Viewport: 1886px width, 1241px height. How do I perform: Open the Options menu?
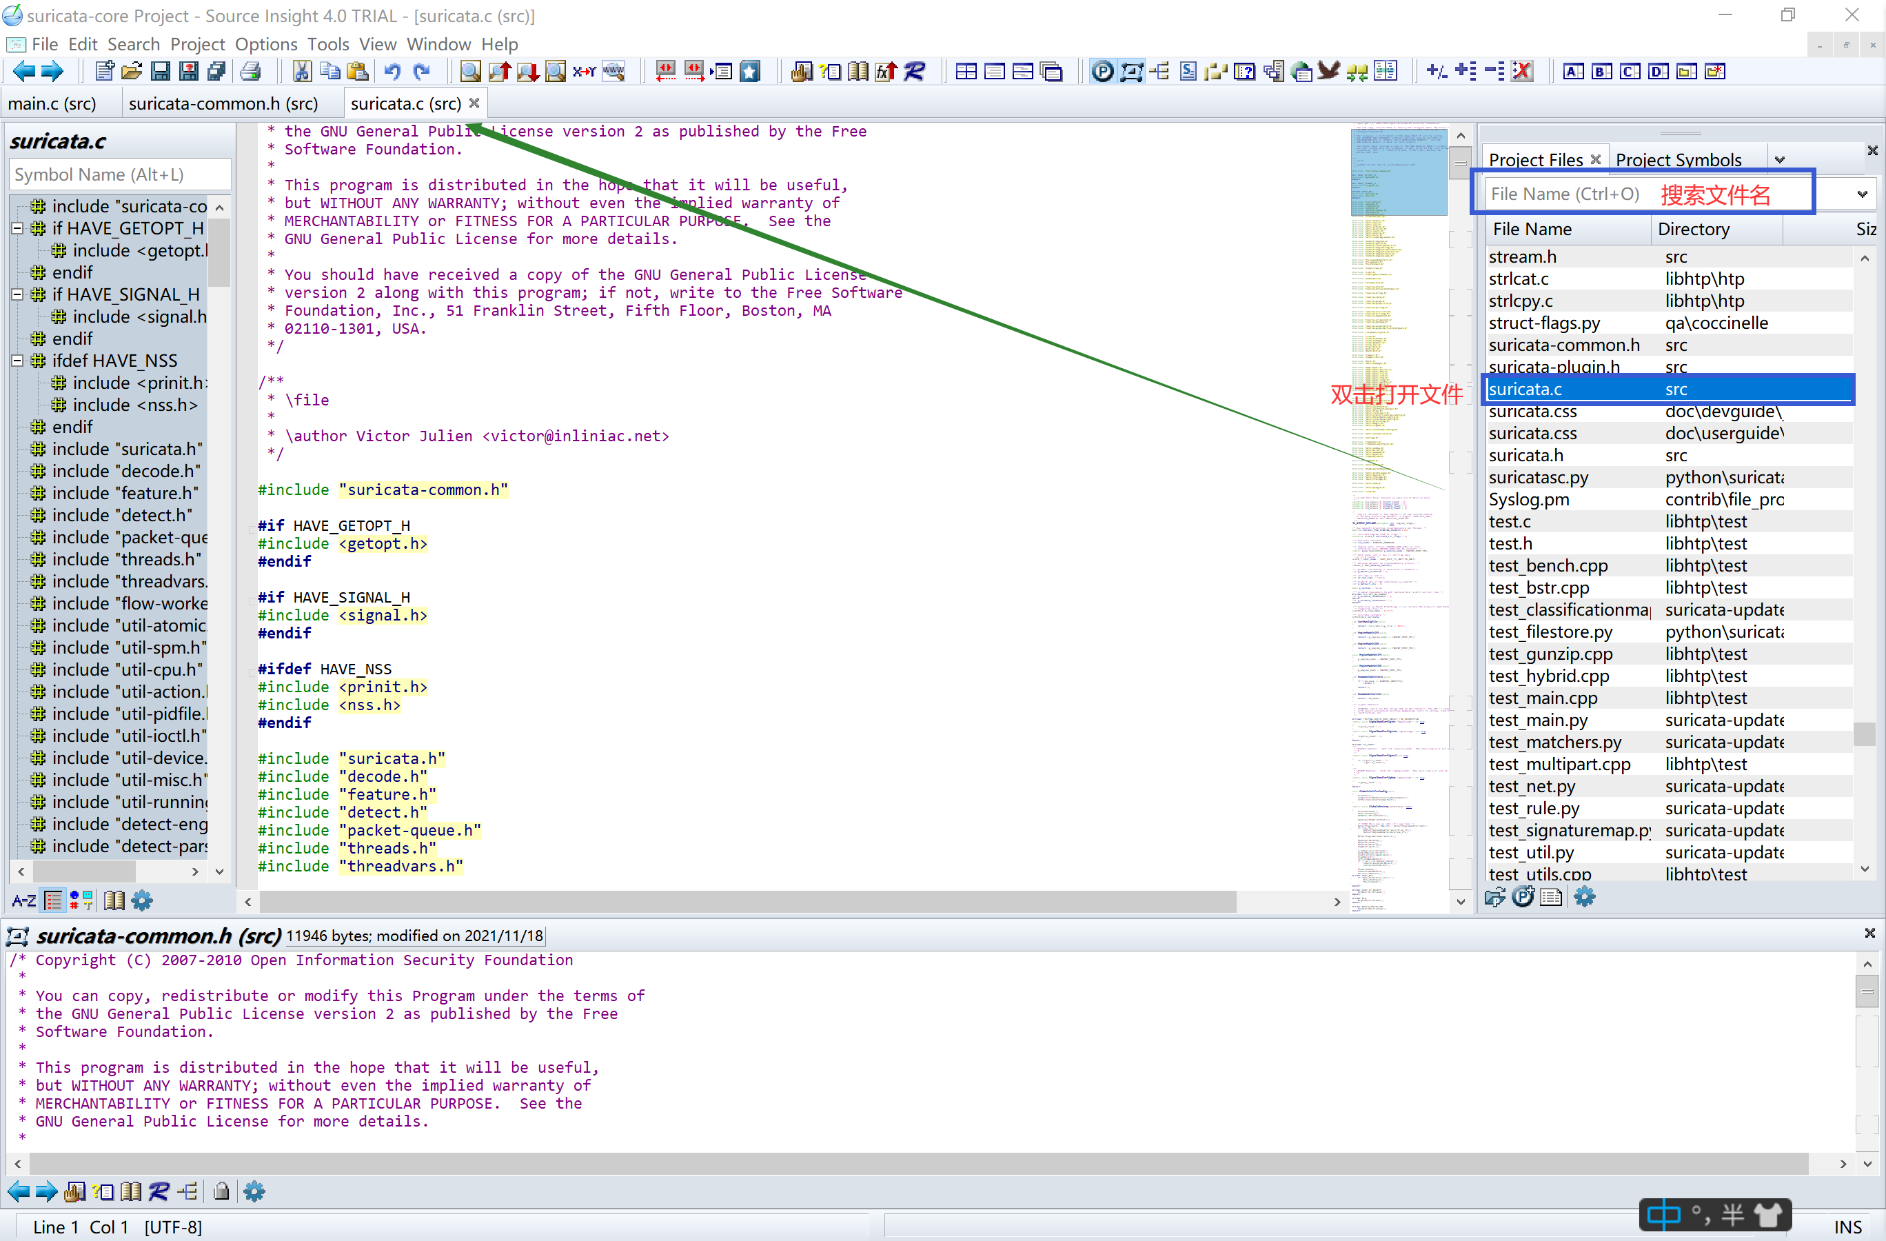pyautogui.click(x=265, y=44)
